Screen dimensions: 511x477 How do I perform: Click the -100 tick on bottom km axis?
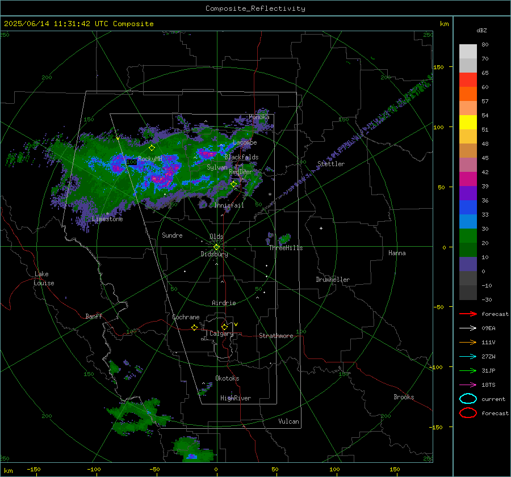coord(94,469)
